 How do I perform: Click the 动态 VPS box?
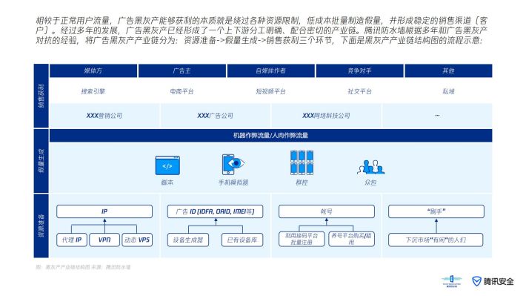click(137, 240)
